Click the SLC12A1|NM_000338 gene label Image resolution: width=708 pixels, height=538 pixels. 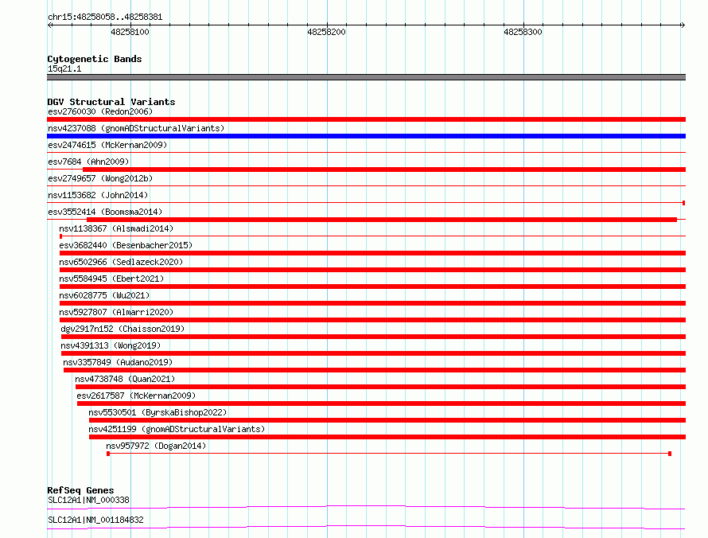click(88, 500)
